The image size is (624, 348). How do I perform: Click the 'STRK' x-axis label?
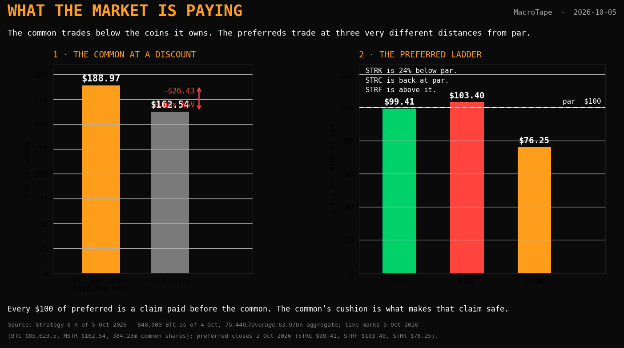pos(534,282)
